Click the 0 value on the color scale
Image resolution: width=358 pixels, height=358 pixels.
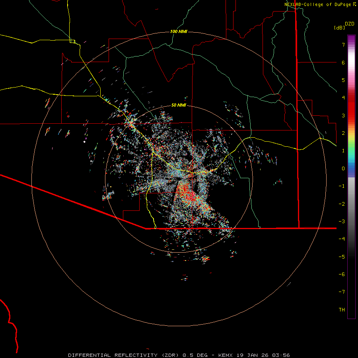click(343, 169)
